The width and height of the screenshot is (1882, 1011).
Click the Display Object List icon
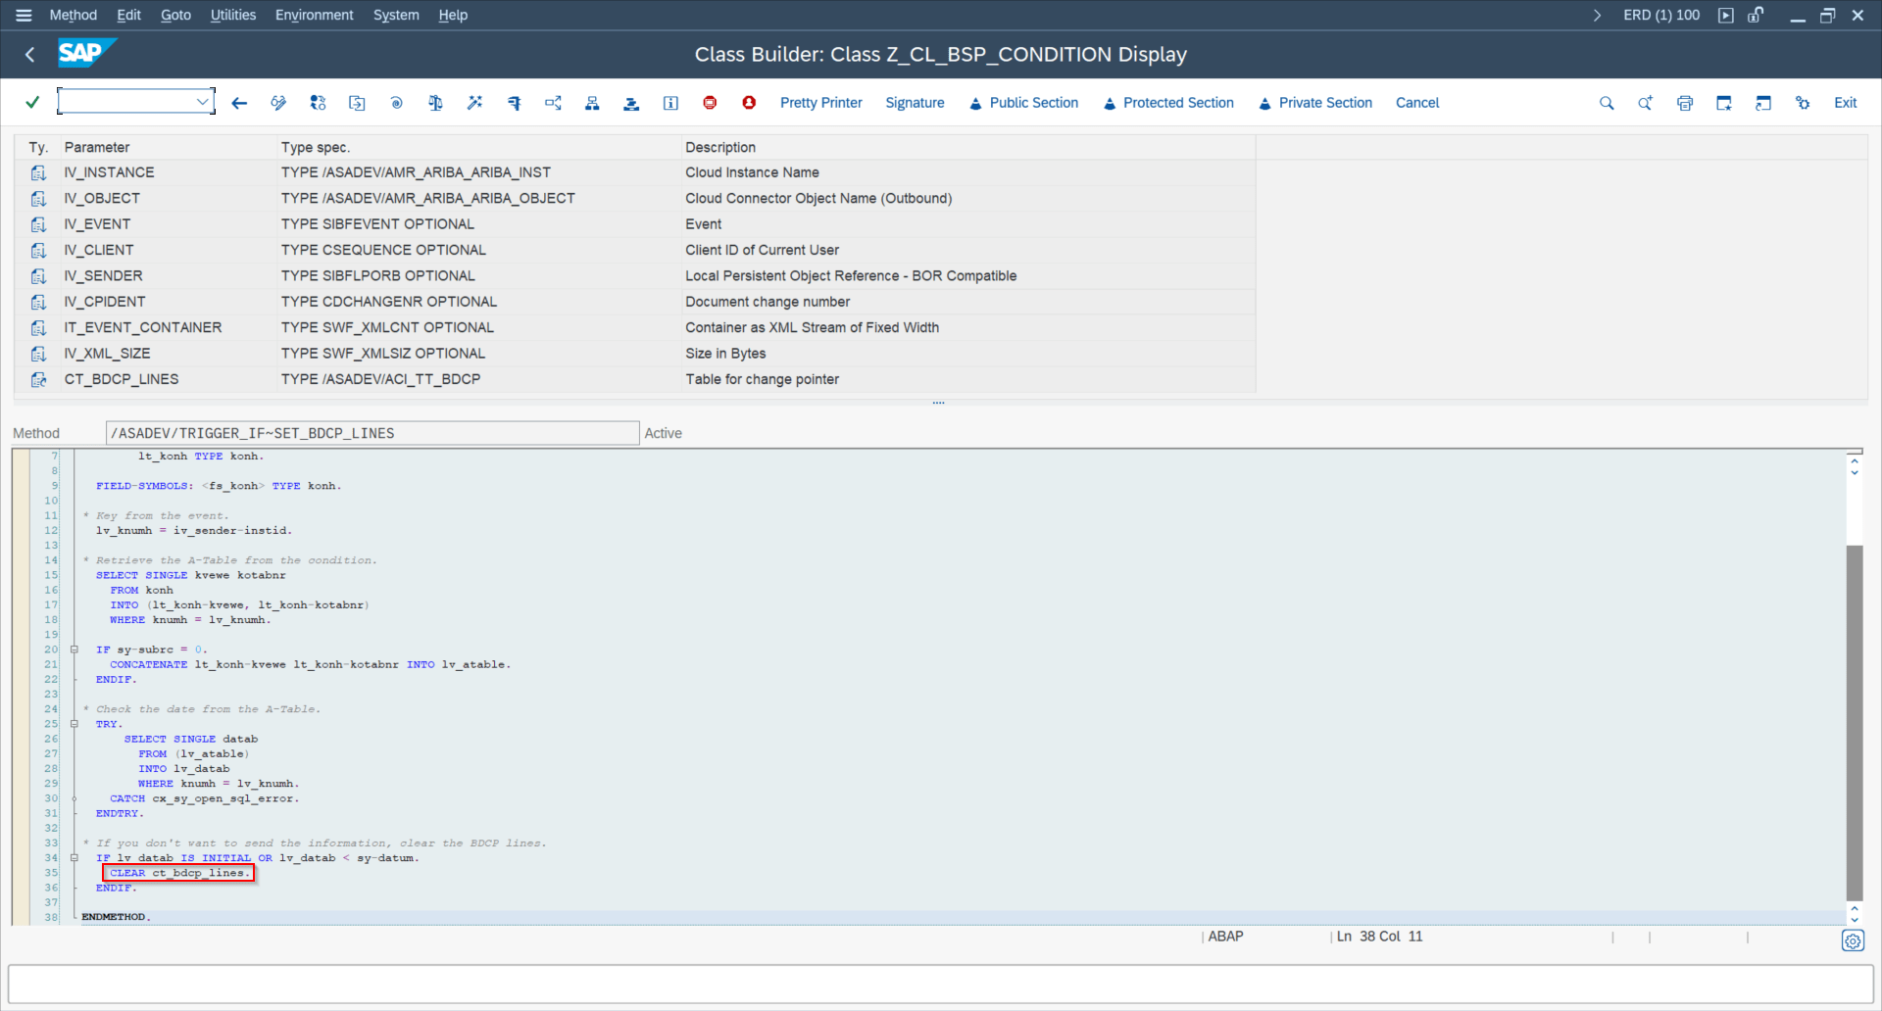[x=553, y=103]
